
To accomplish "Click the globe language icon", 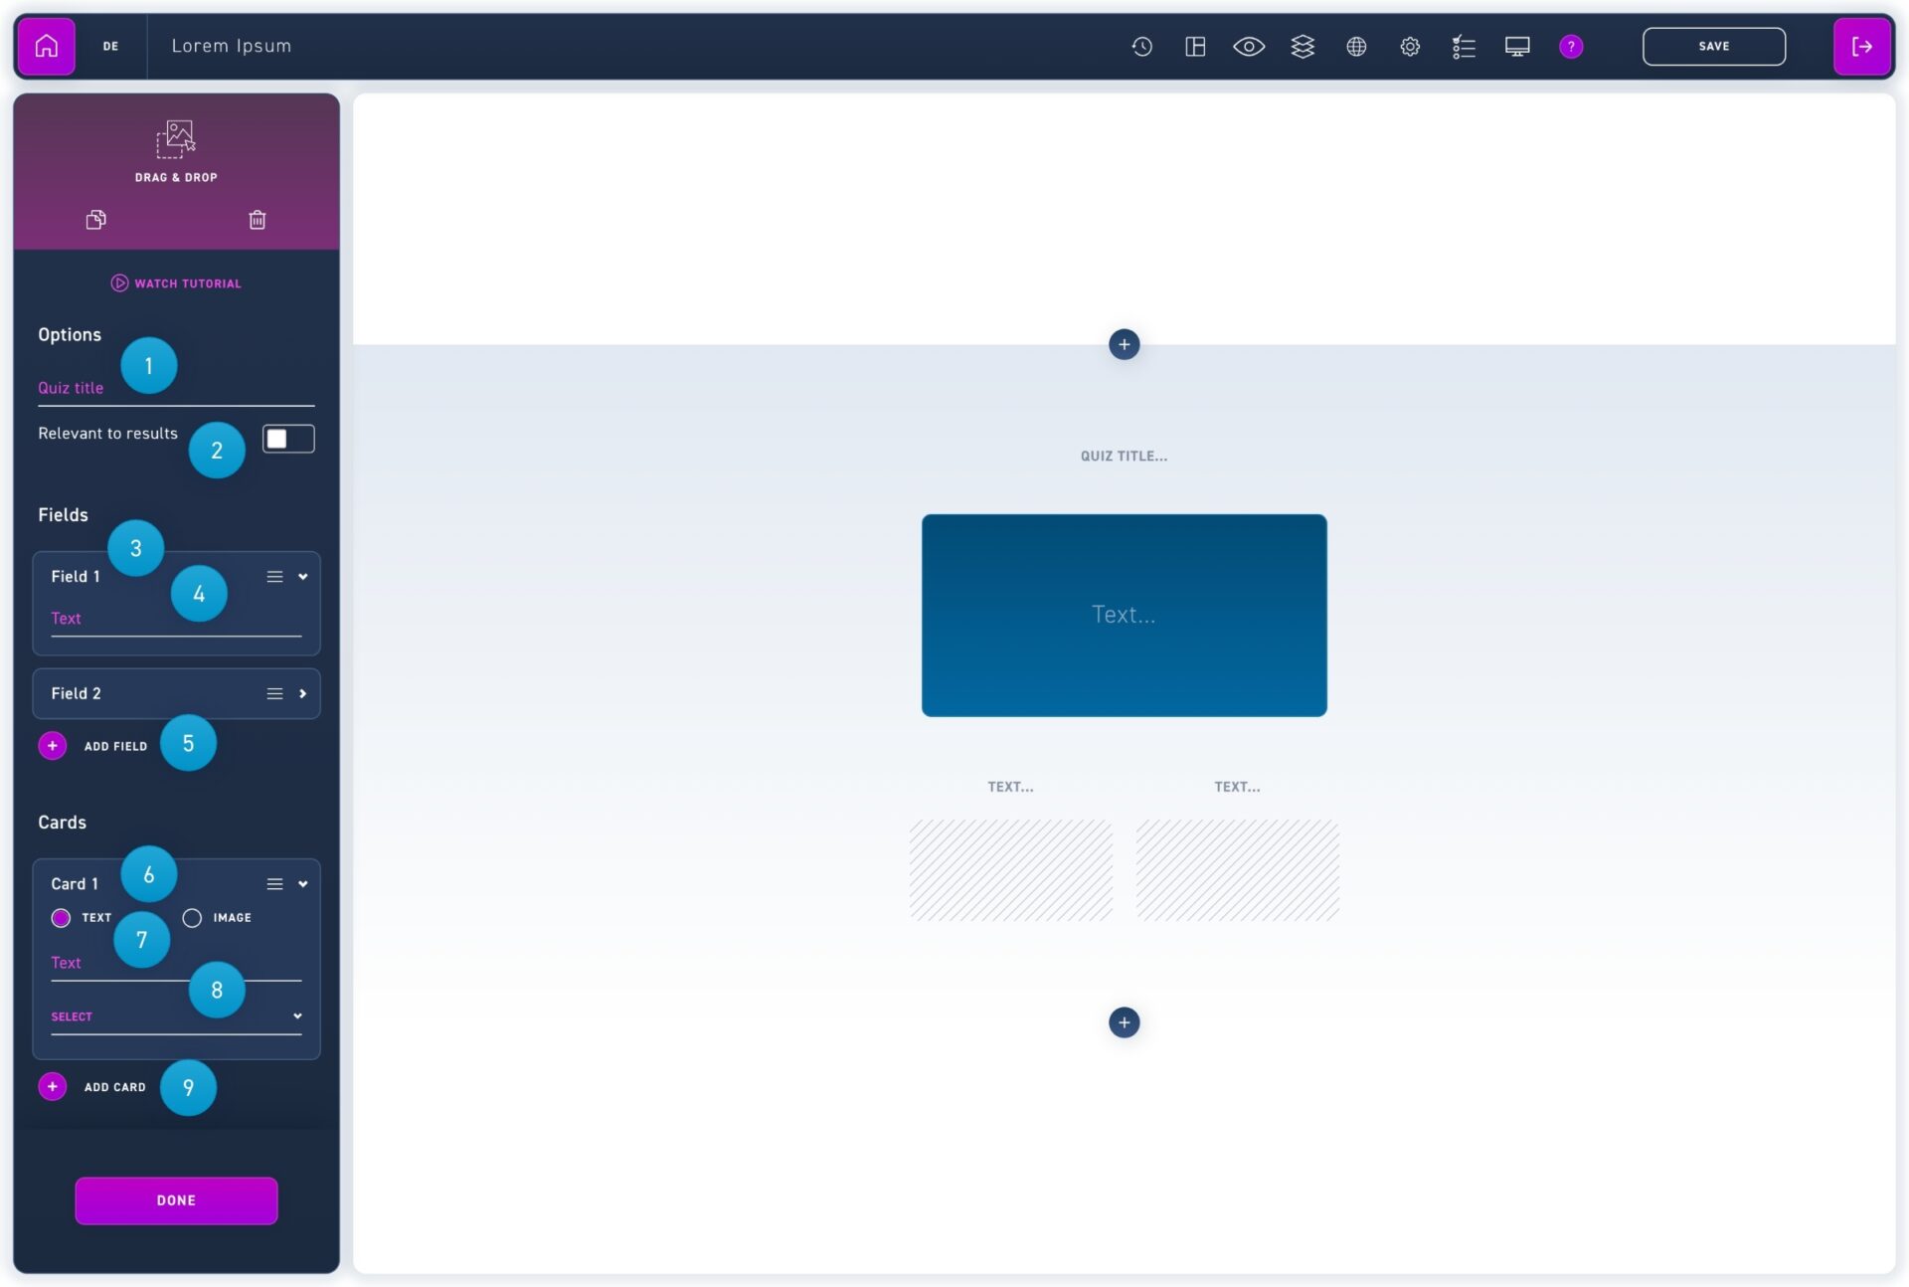I will coord(1356,46).
